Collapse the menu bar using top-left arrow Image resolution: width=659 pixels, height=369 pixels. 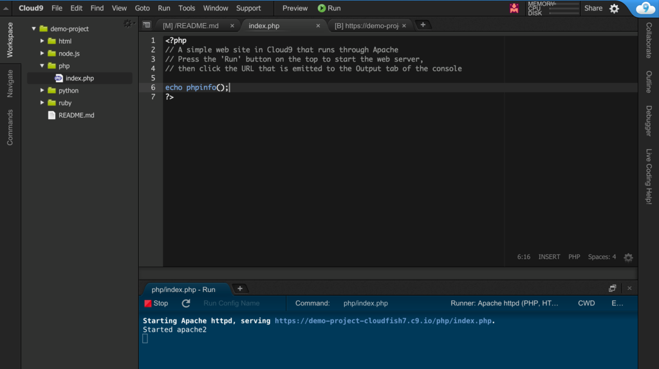(6, 8)
